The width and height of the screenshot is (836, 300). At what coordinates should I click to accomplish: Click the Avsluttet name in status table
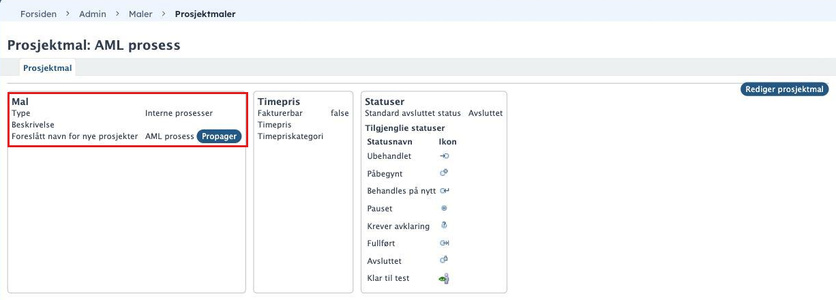coord(385,261)
